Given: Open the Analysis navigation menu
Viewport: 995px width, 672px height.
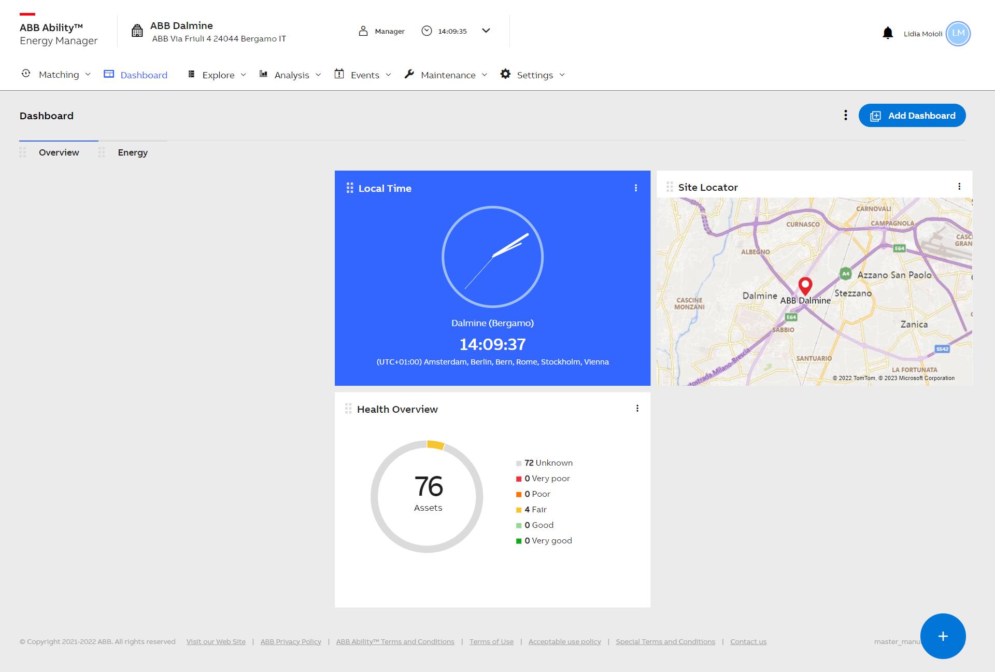Looking at the screenshot, I should [x=290, y=75].
